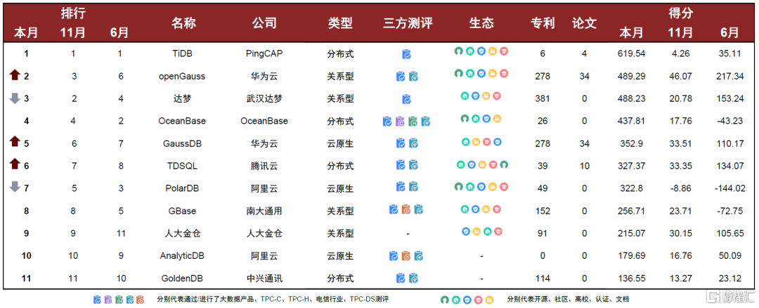
Task: Click the TiDB name cell
Action: 182,53
